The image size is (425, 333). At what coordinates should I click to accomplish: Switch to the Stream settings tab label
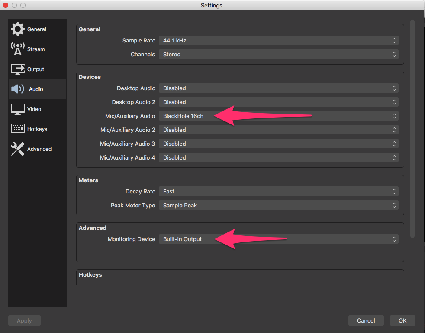36,49
